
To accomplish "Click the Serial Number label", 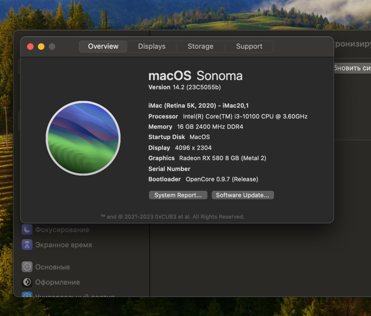I will pos(169,169).
